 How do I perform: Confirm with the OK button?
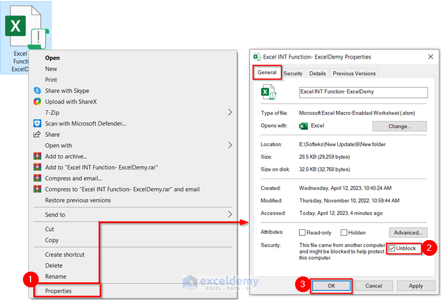pos(331,286)
